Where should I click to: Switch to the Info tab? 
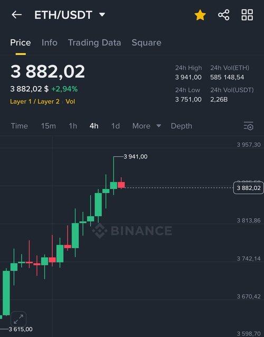(x=50, y=43)
